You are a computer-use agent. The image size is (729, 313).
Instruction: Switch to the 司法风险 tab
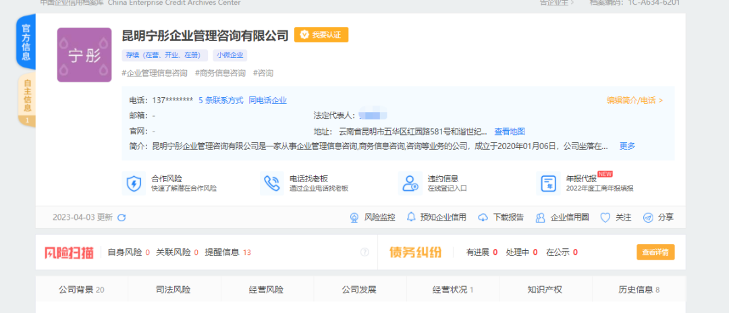click(173, 290)
